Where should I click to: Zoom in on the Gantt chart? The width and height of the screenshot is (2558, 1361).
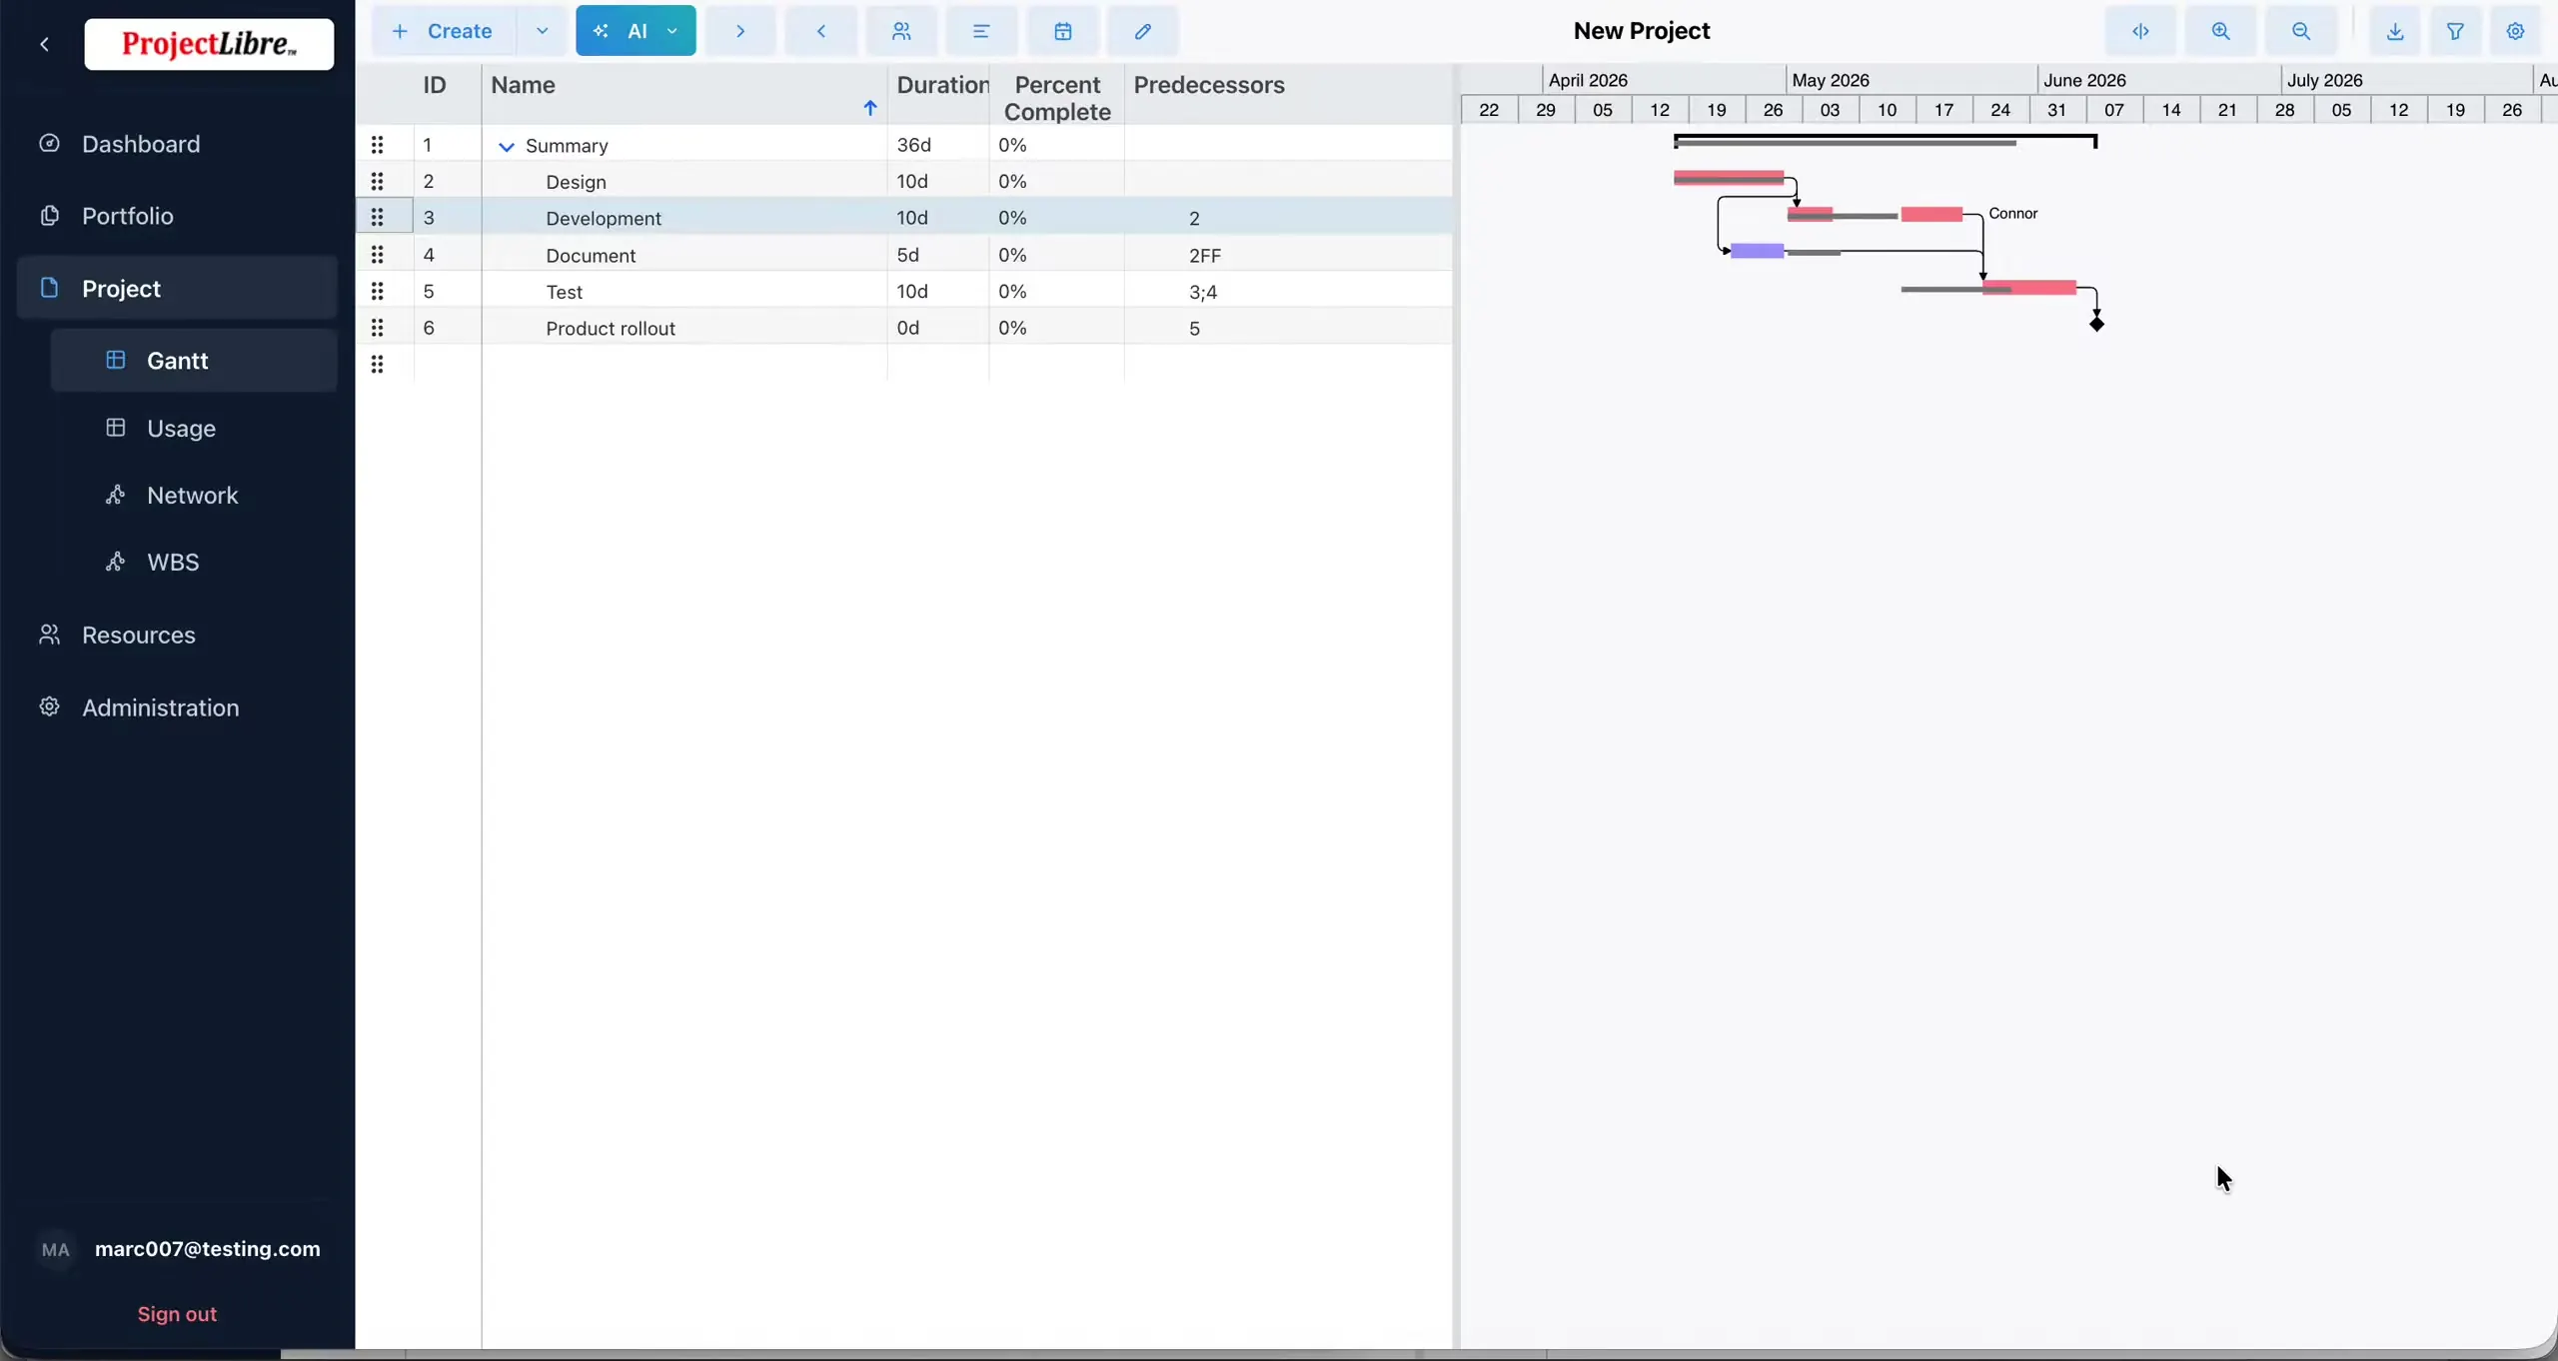2220,31
